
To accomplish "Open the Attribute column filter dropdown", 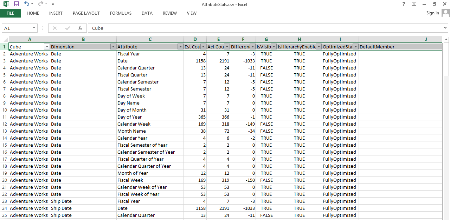I will click(x=180, y=47).
